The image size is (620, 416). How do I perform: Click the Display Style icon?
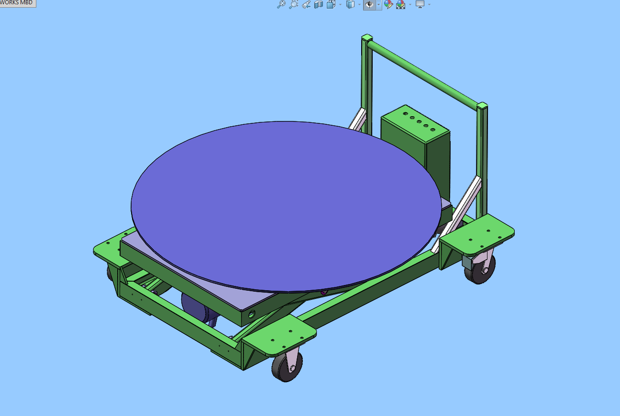pos(351,5)
